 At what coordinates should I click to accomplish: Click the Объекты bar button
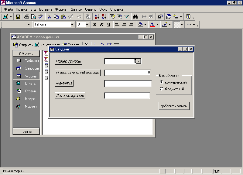click(x=26, y=54)
